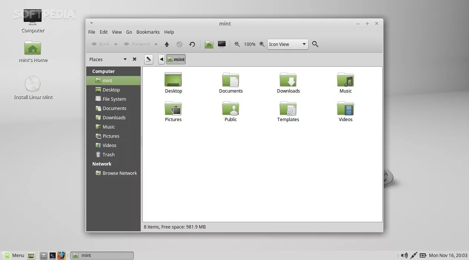Click the mint window taskbar button

tap(102, 256)
